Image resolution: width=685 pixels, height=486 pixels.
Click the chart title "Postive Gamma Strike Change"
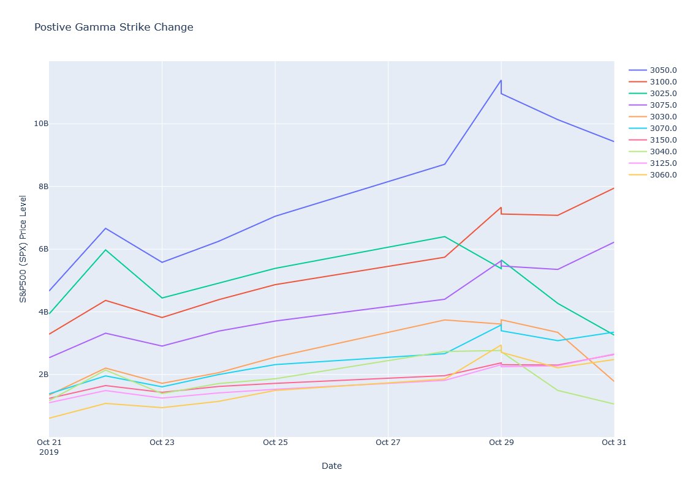pyautogui.click(x=113, y=27)
